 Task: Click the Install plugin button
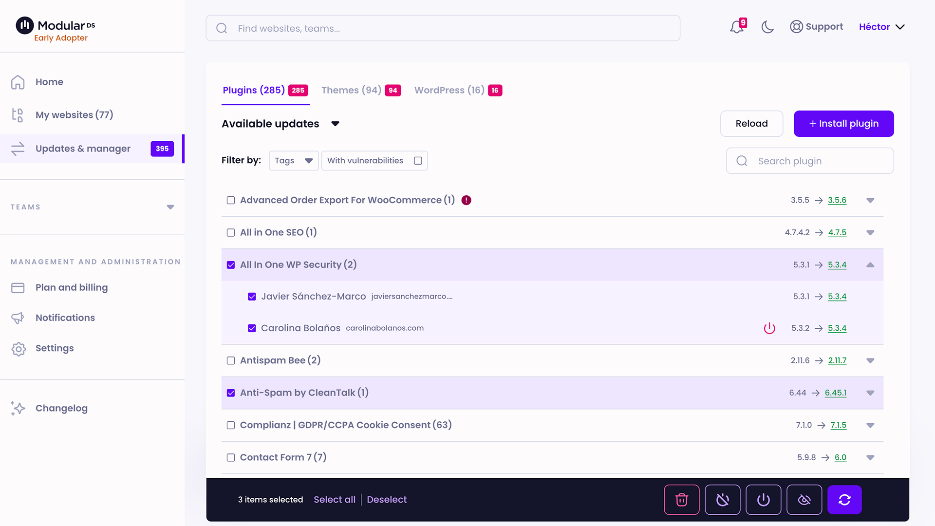pyautogui.click(x=844, y=123)
